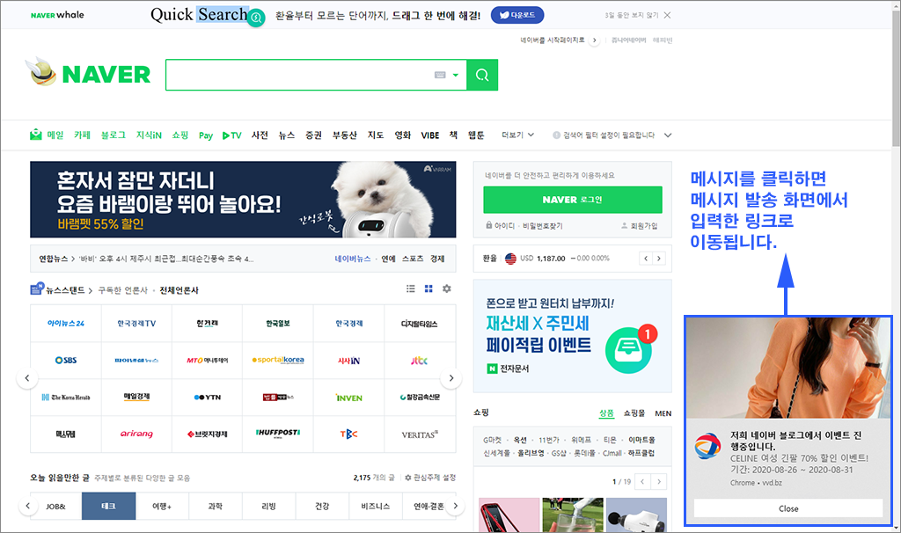Open the Pay menu item

[206, 135]
